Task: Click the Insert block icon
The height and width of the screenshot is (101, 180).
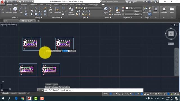Action: pyautogui.click(x=106, y=10)
